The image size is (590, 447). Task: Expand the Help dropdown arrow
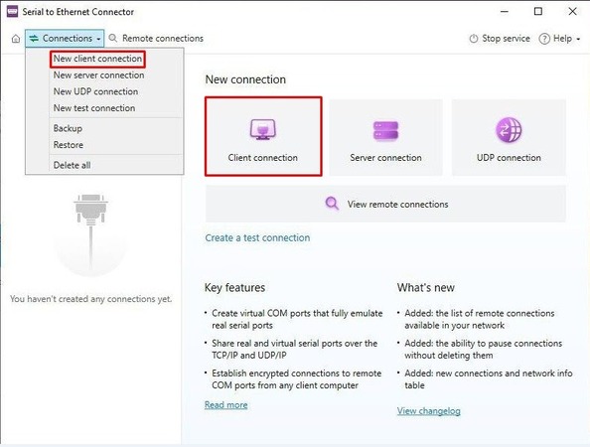(578, 39)
